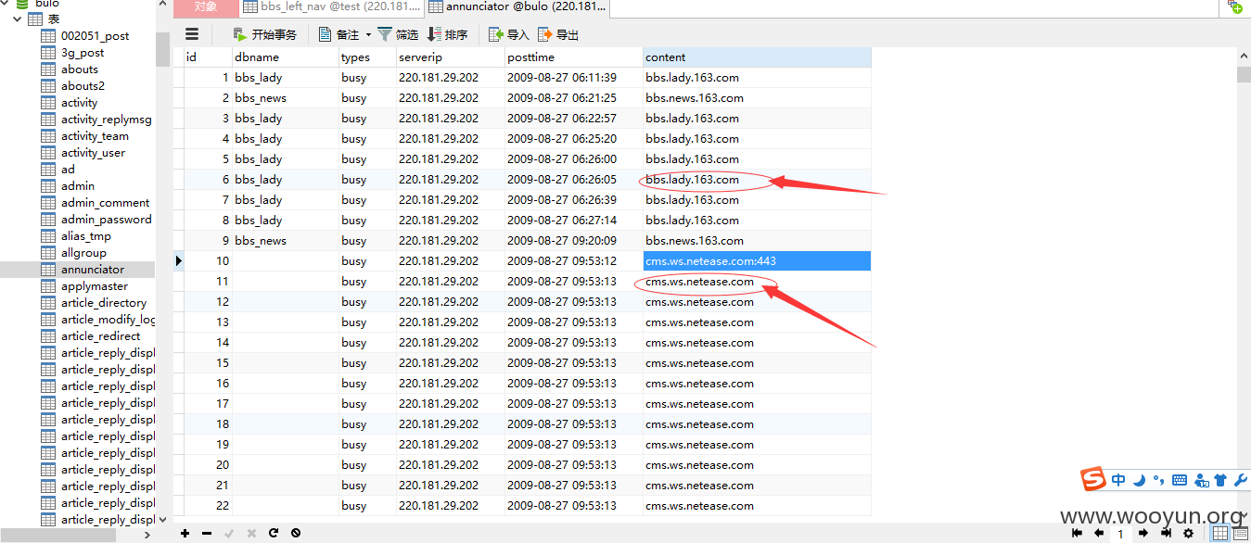The image size is (1251, 543).
Task: Select content bbs.news.163.com in row 9
Action: 757,240
